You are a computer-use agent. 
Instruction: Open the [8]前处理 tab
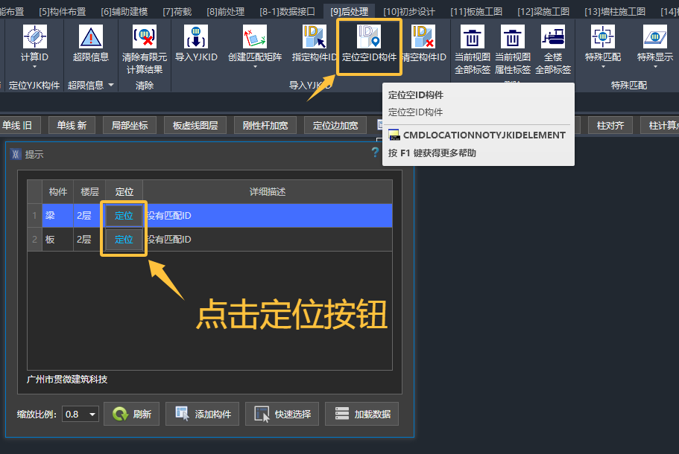[226, 11]
